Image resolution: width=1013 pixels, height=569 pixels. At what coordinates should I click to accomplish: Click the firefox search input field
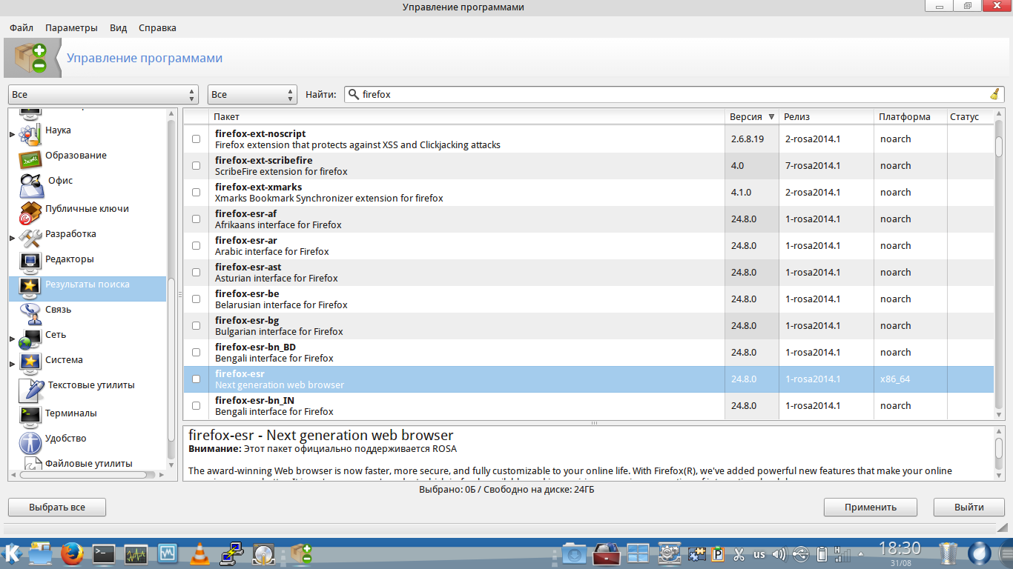(x=667, y=95)
